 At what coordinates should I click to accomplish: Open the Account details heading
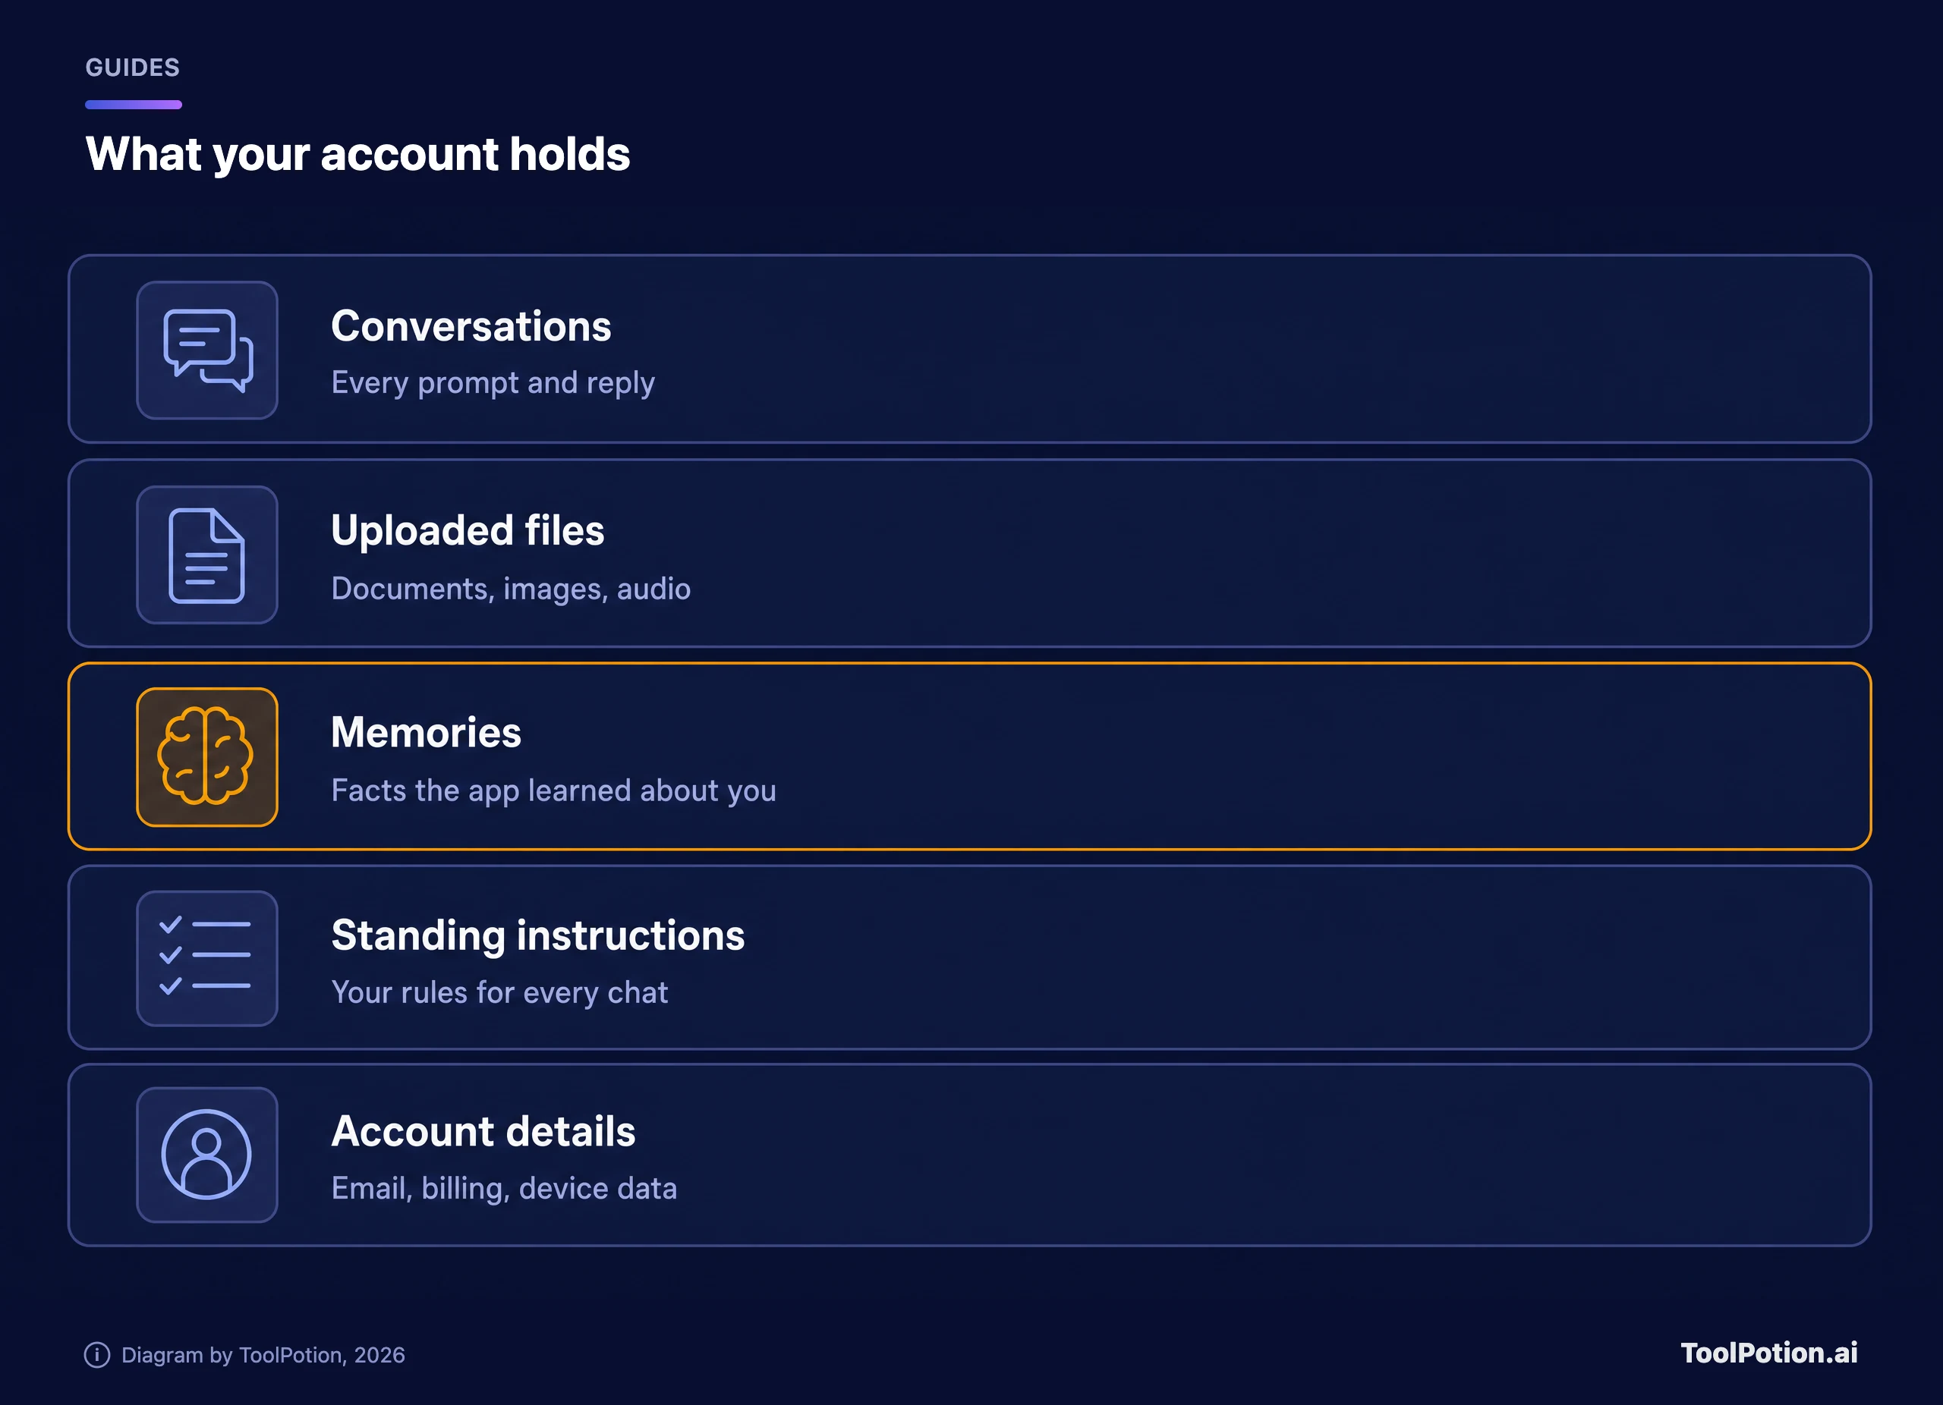tap(483, 1131)
